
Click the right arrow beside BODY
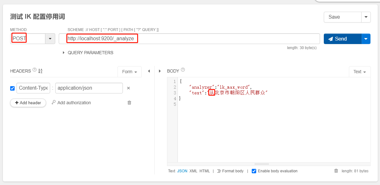[x=160, y=71]
